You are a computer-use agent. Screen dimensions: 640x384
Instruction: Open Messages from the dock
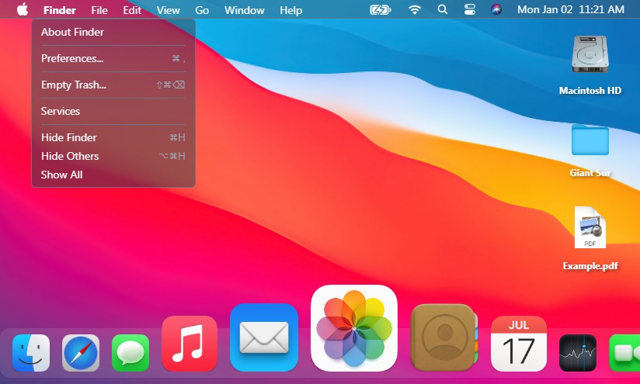(130, 353)
